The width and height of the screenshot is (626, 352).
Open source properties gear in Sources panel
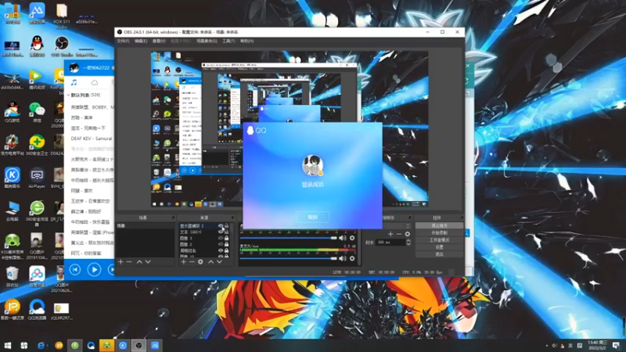click(200, 262)
